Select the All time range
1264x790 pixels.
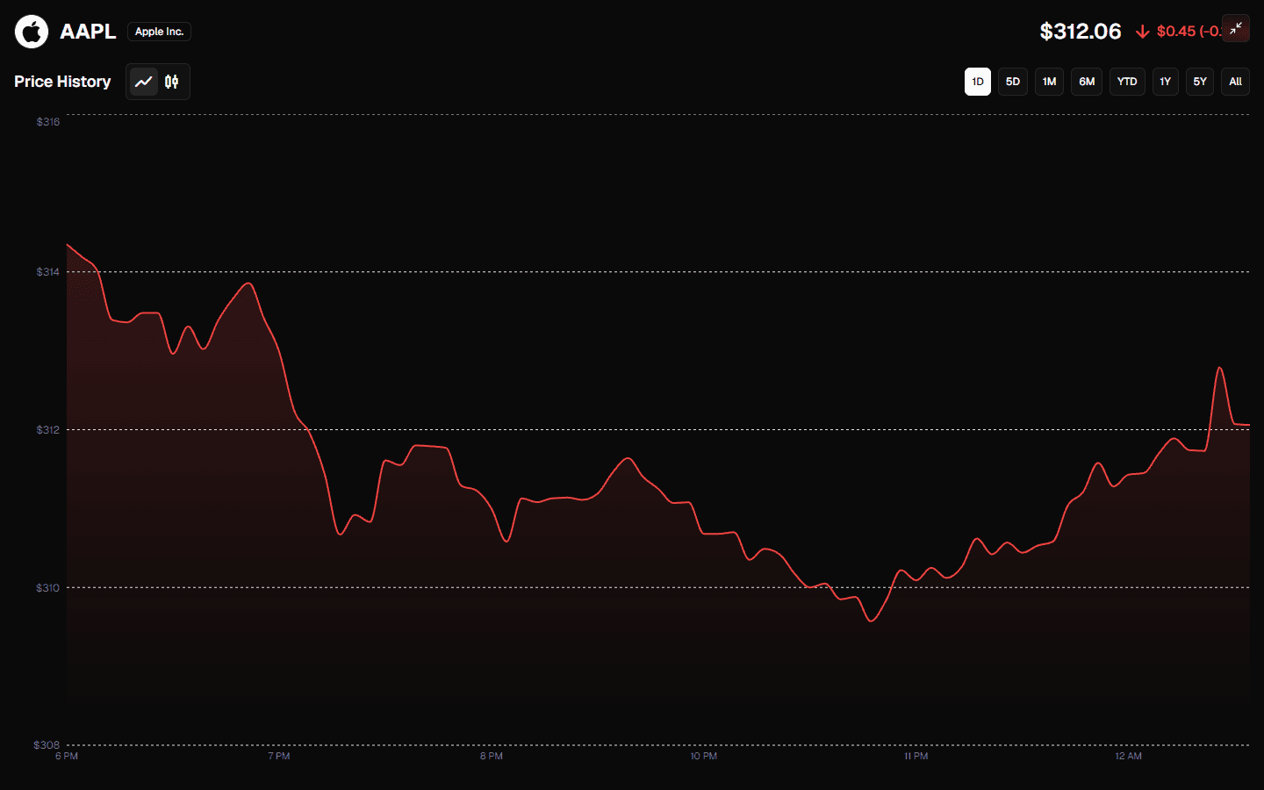(1235, 82)
